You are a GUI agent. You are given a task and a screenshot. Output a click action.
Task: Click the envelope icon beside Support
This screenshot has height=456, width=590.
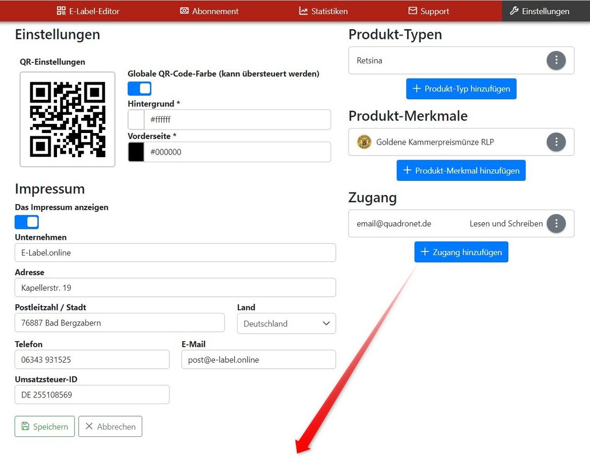pos(413,11)
